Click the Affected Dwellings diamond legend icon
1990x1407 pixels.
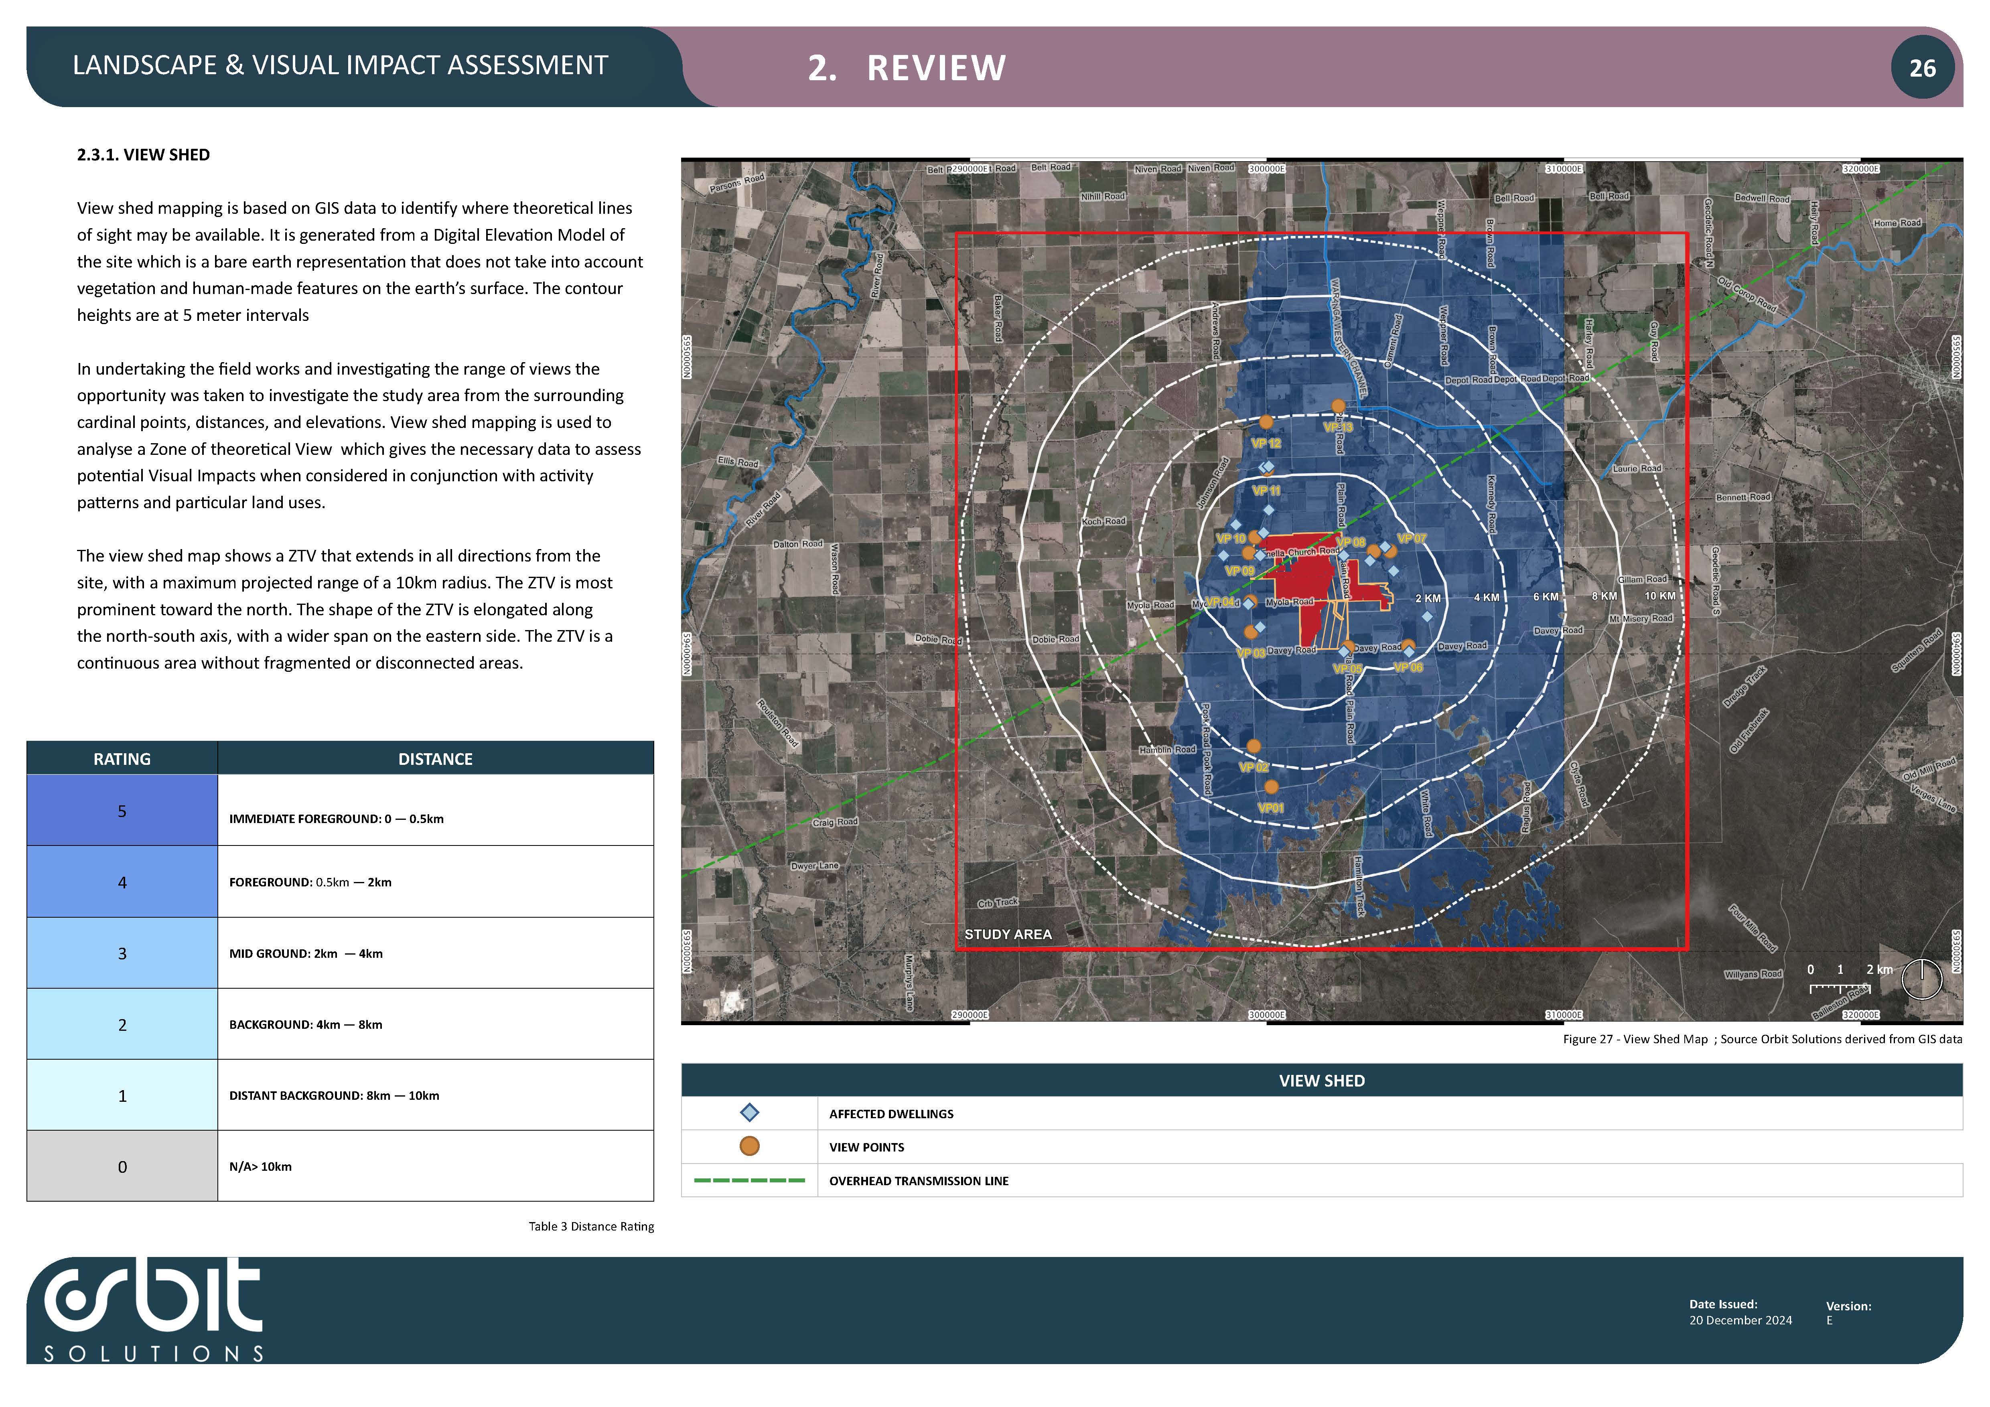coord(750,1113)
